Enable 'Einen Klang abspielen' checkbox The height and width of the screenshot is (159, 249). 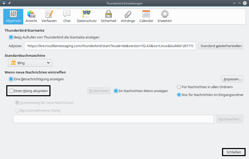11,91
